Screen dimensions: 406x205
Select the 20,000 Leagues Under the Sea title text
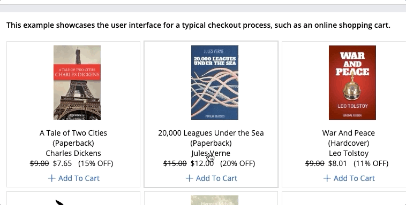(x=211, y=133)
